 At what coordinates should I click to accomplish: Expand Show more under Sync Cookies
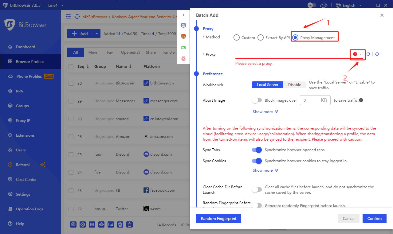265,170
